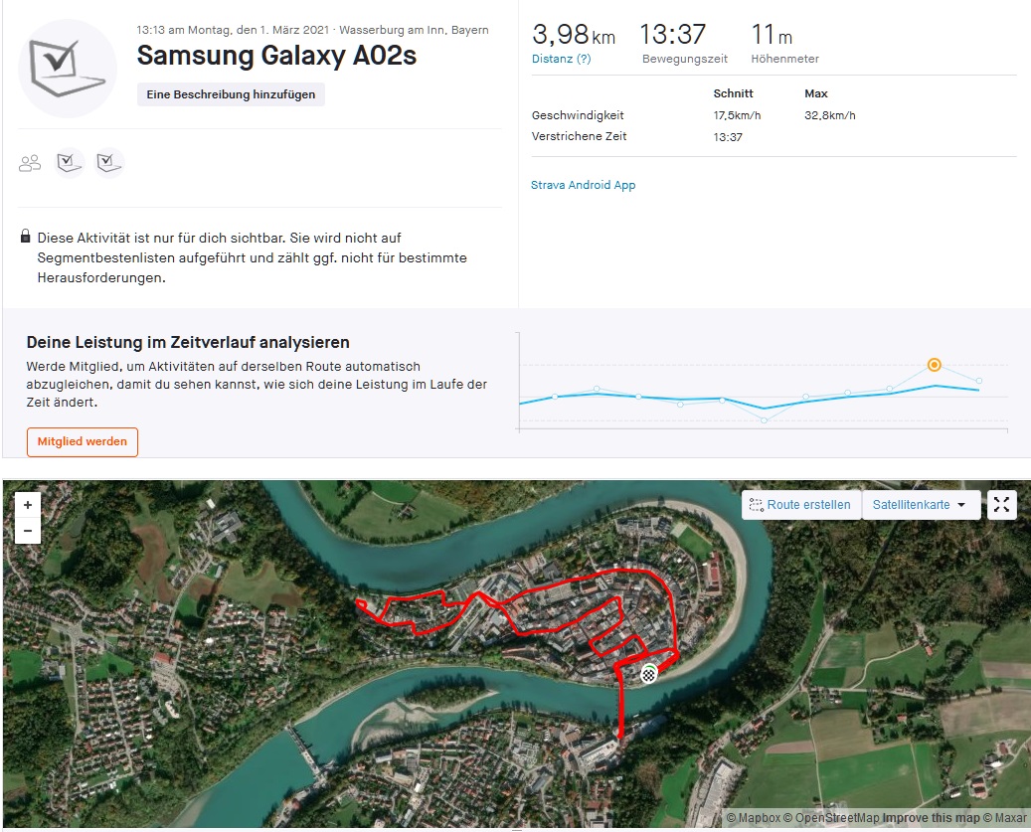Click the map zoom out minus button
Viewport: 1031px width, 832px height.
[x=28, y=531]
